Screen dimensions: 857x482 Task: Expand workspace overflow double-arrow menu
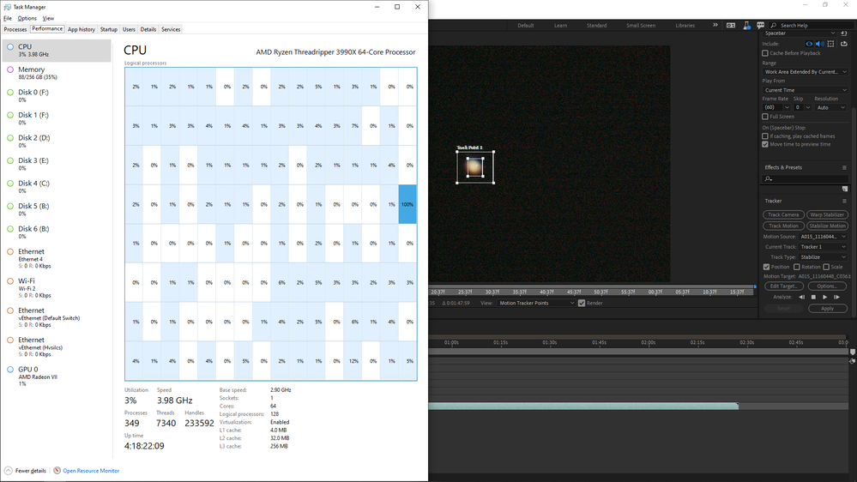click(715, 25)
